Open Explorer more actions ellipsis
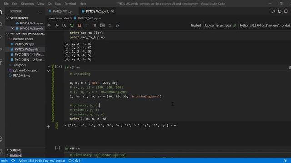 coord(40,11)
